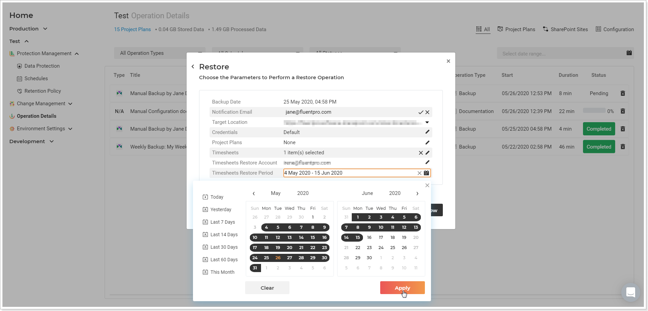
Task: Click the SharePoint Sites filter icon
Action: click(545, 29)
